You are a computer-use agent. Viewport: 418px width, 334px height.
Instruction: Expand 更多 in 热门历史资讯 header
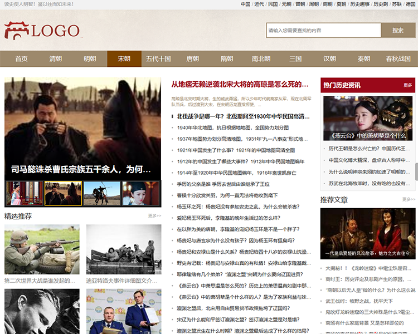pos(408,85)
